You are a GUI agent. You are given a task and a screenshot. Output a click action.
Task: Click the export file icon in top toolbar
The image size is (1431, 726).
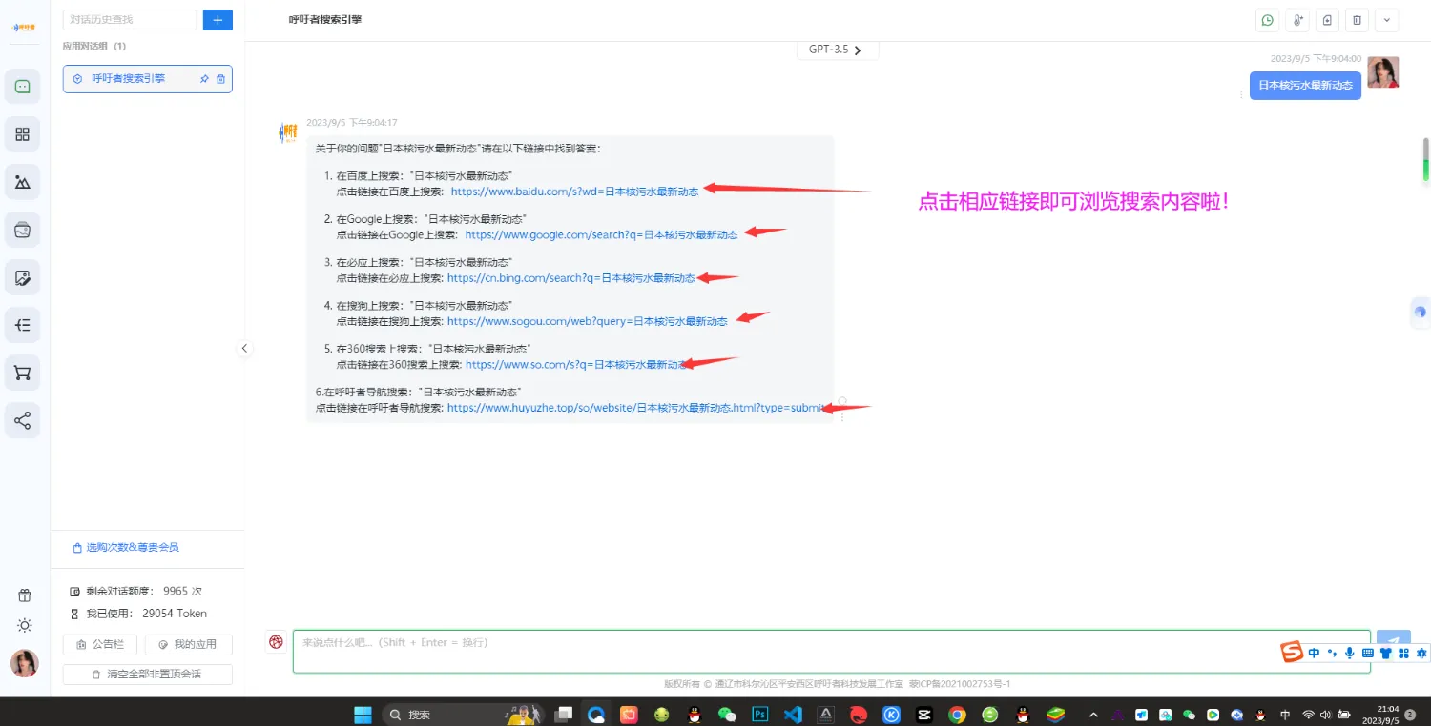[x=1328, y=20]
